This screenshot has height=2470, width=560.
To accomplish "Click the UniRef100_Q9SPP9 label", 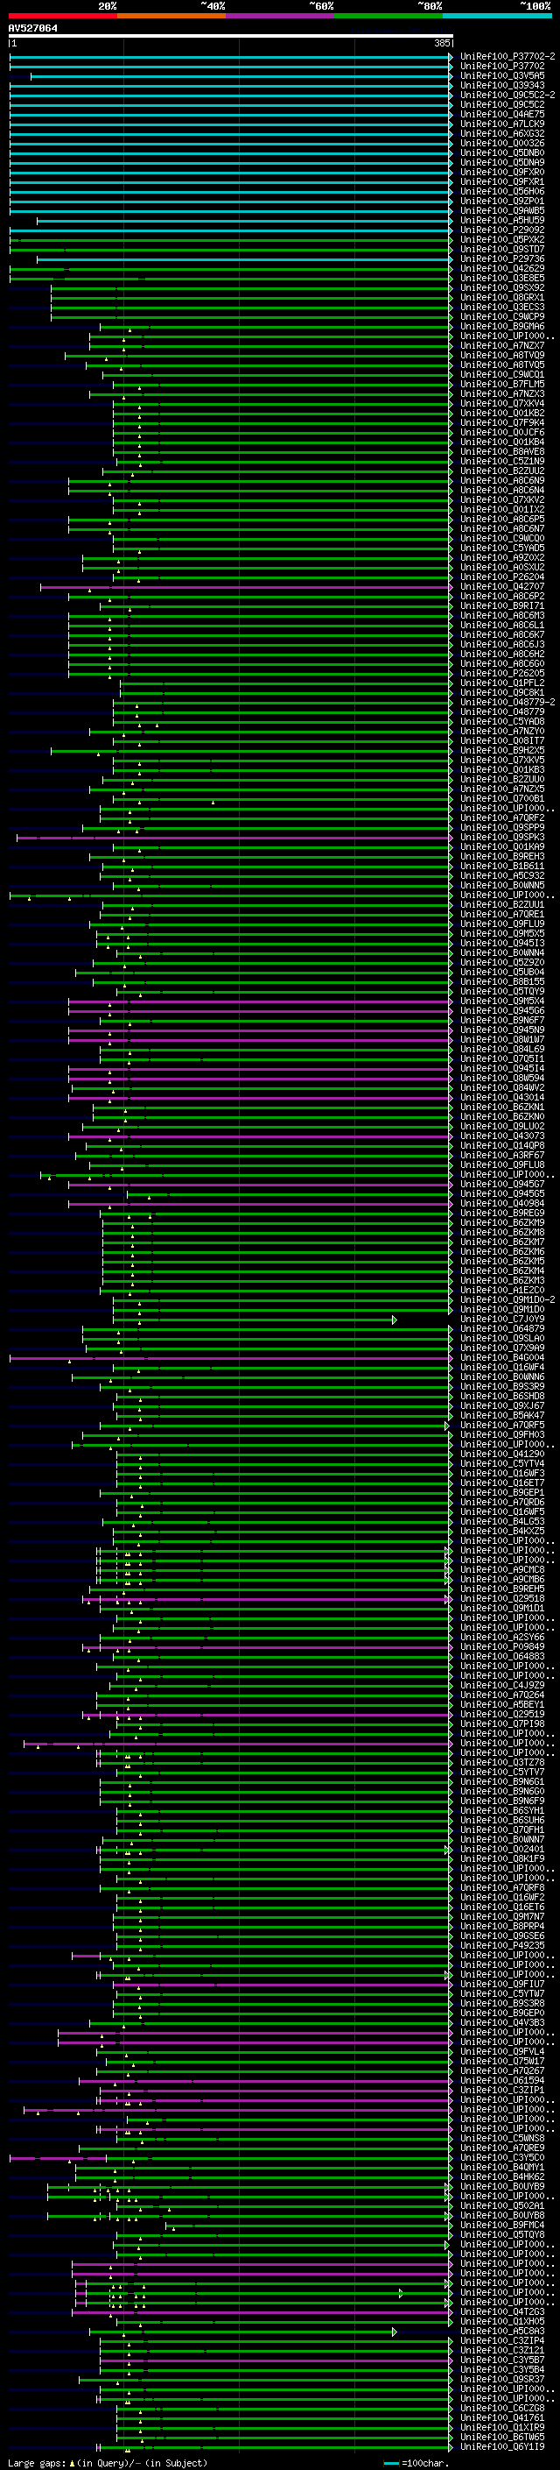I will coord(502,827).
